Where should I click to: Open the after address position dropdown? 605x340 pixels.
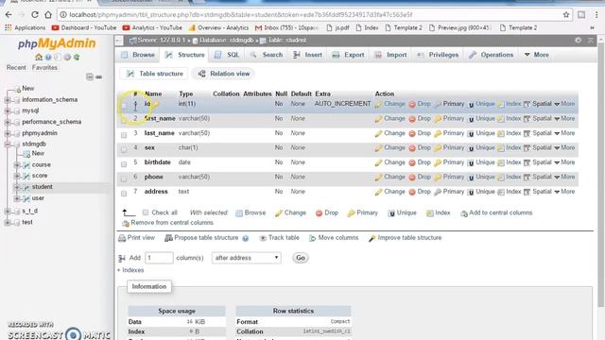pos(246,258)
